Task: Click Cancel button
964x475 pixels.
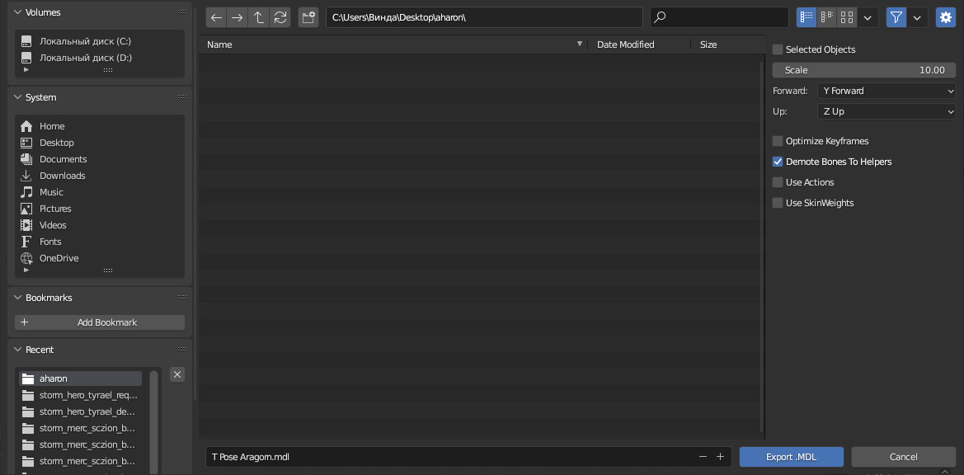Action: point(903,457)
